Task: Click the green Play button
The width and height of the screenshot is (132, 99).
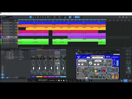Action: [61, 80]
